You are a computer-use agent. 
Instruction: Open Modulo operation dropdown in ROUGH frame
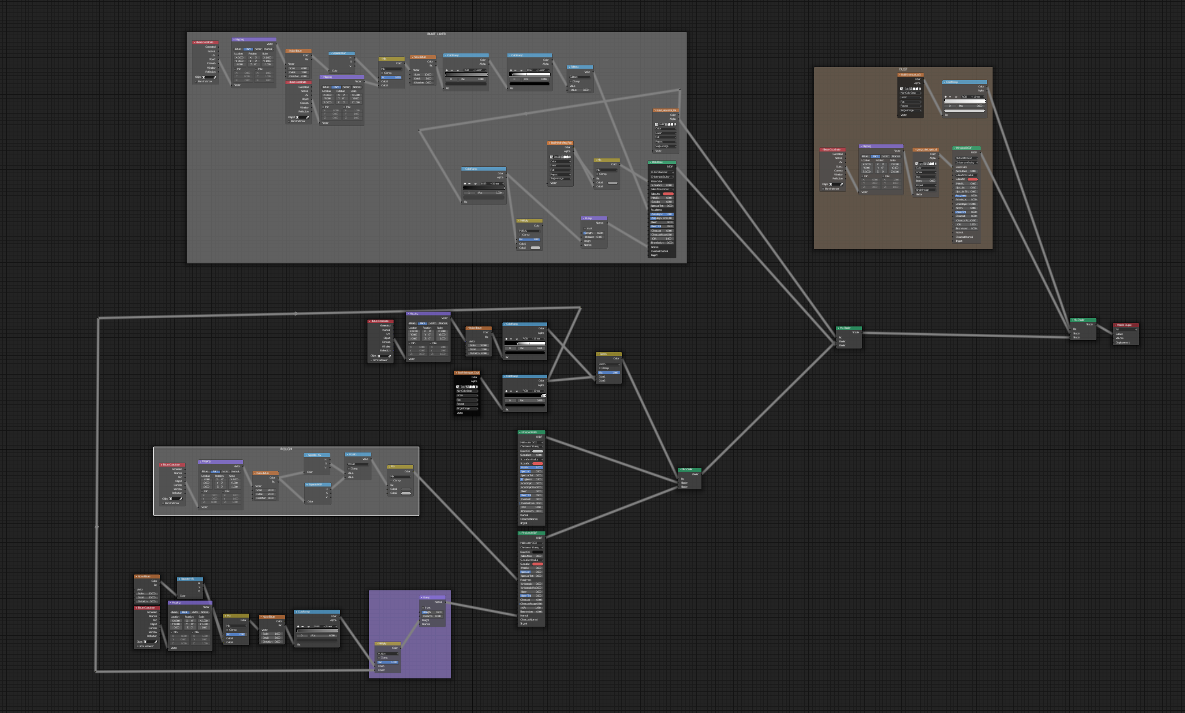click(358, 464)
